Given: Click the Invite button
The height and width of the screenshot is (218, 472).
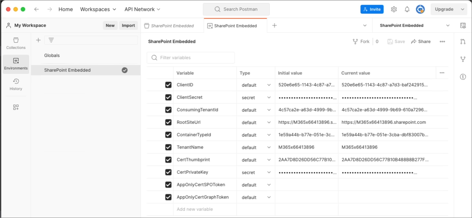Looking at the screenshot, I should [x=372, y=9].
